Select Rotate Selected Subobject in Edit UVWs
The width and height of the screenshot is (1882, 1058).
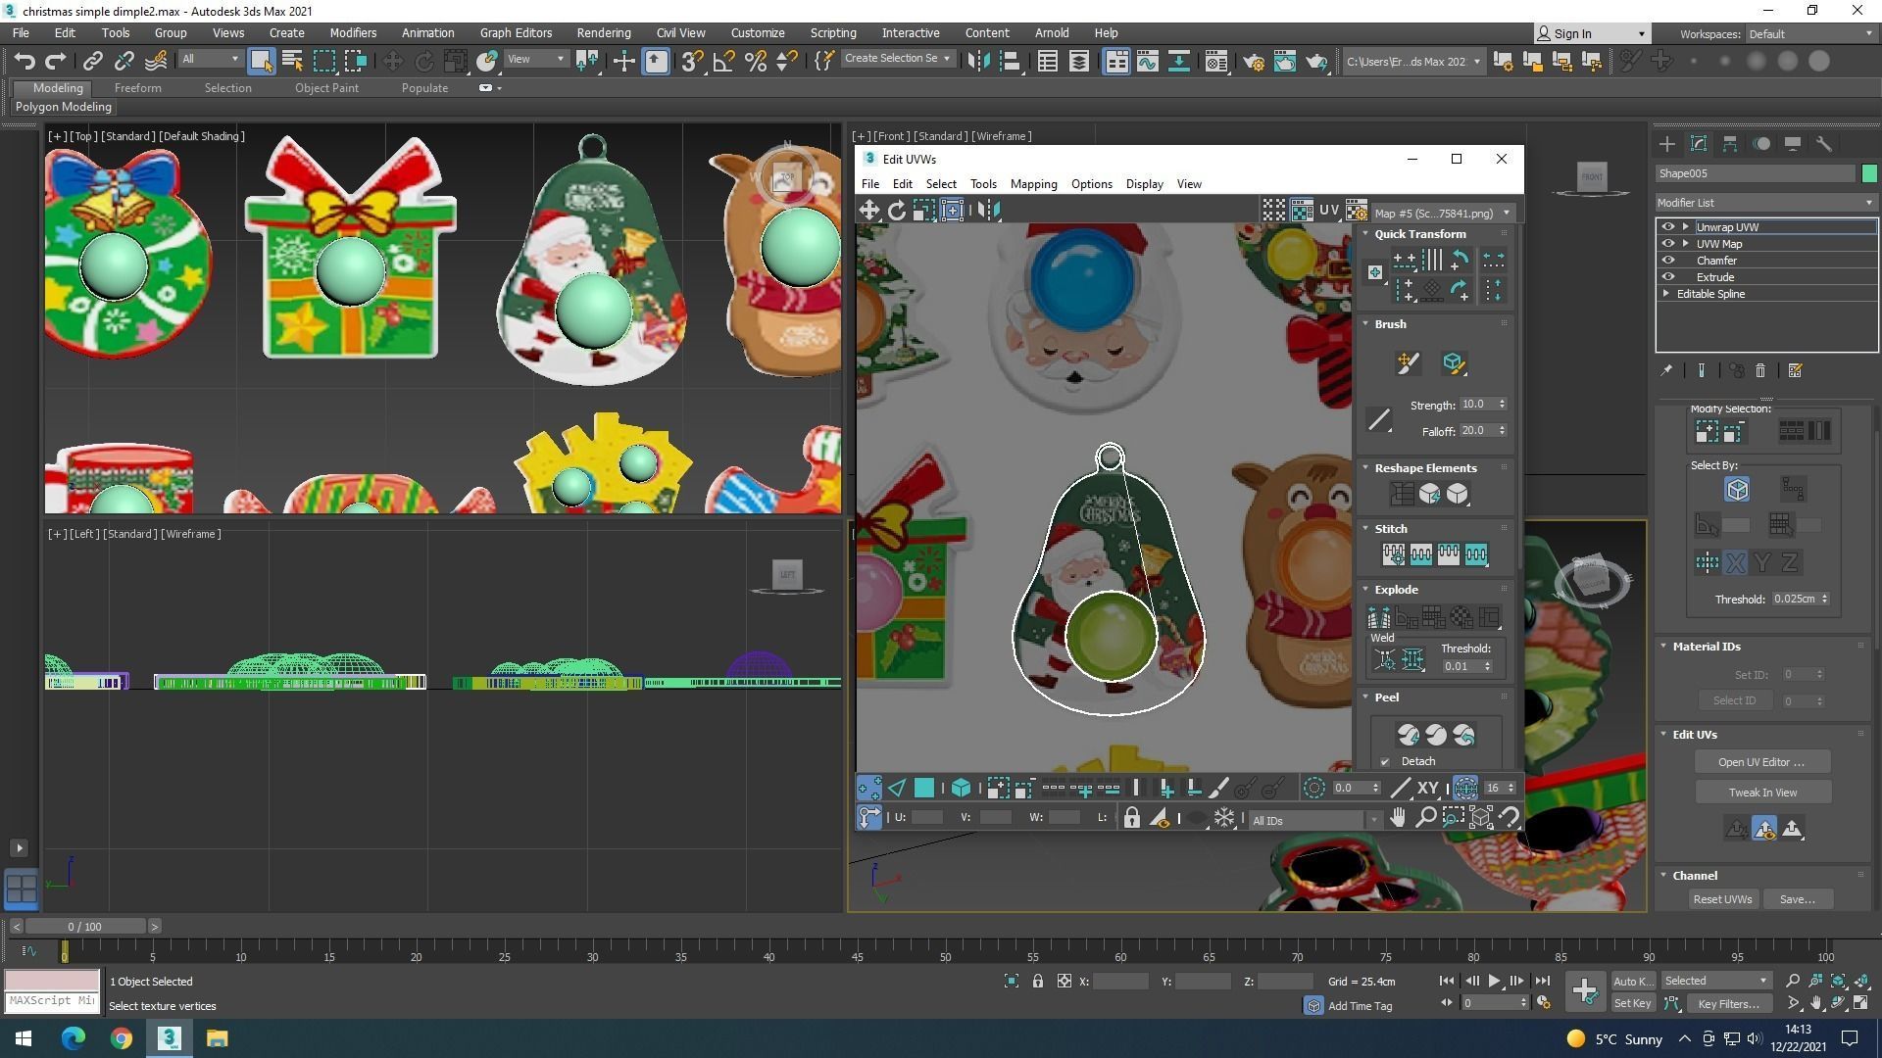897,210
